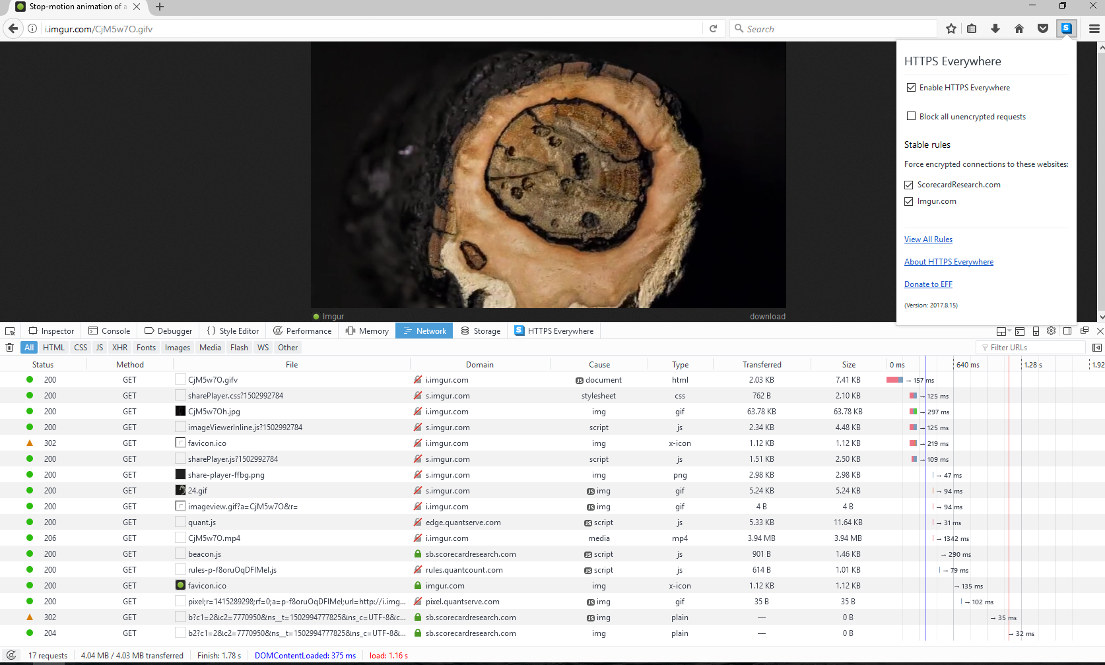This screenshot has height=665, width=1105.
Task: Click the browser back arrow button
Action: (13, 28)
